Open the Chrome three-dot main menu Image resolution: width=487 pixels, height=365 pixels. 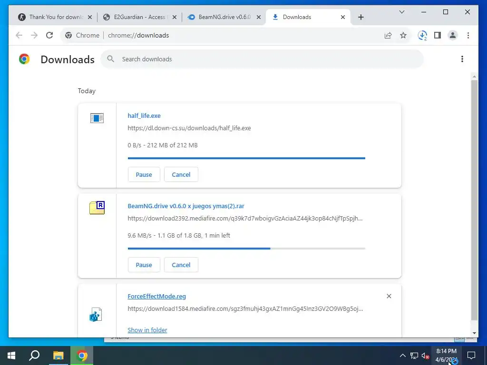[x=468, y=35]
